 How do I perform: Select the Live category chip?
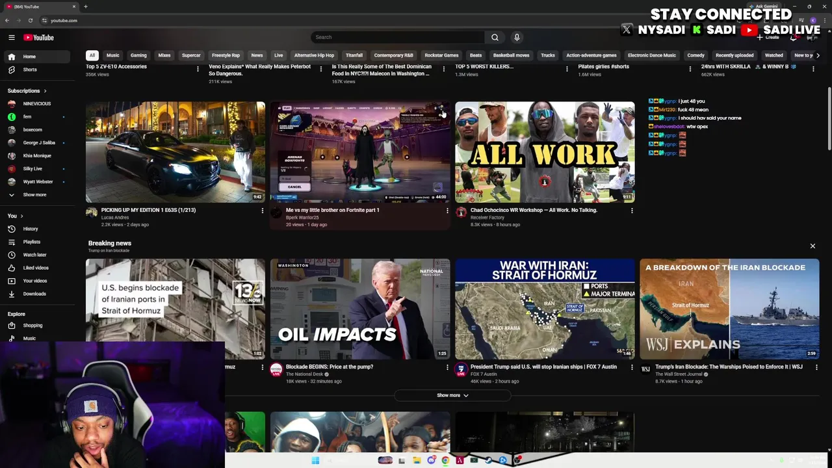[279, 55]
